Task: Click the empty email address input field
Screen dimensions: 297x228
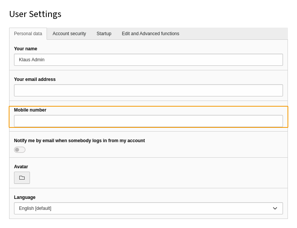Action: 148,90
